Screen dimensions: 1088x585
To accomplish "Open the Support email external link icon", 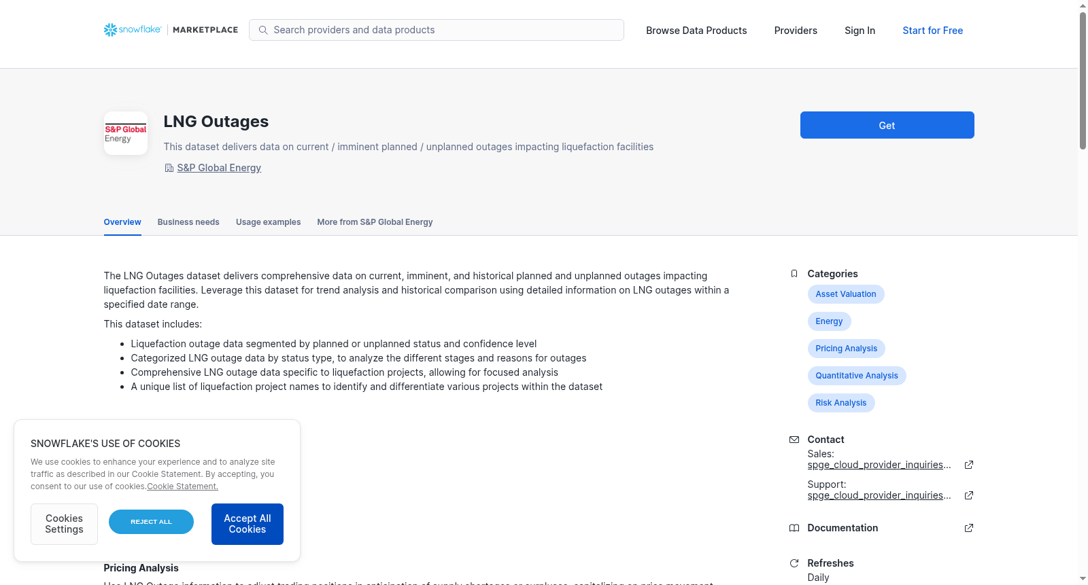I will click(x=969, y=495).
